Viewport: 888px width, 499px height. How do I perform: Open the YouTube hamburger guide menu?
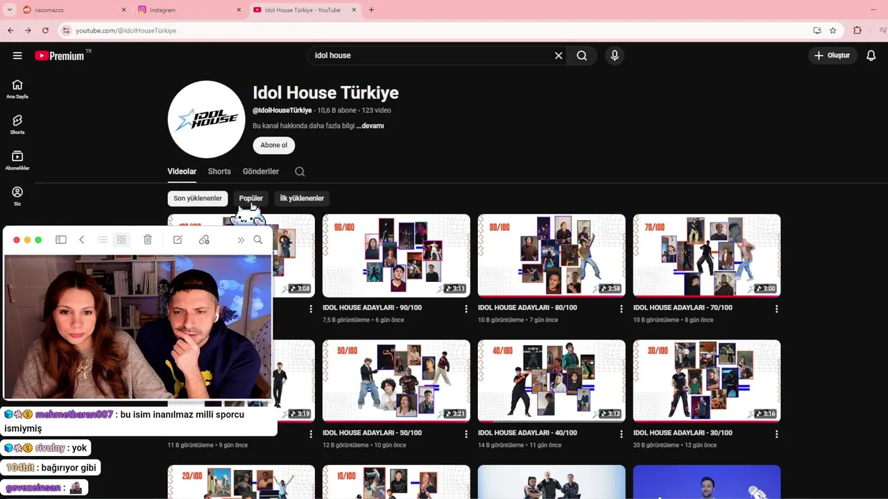(17, 55)
